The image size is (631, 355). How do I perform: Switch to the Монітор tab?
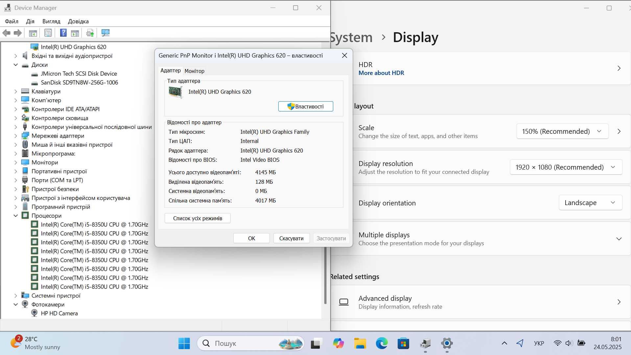(195, 71)
